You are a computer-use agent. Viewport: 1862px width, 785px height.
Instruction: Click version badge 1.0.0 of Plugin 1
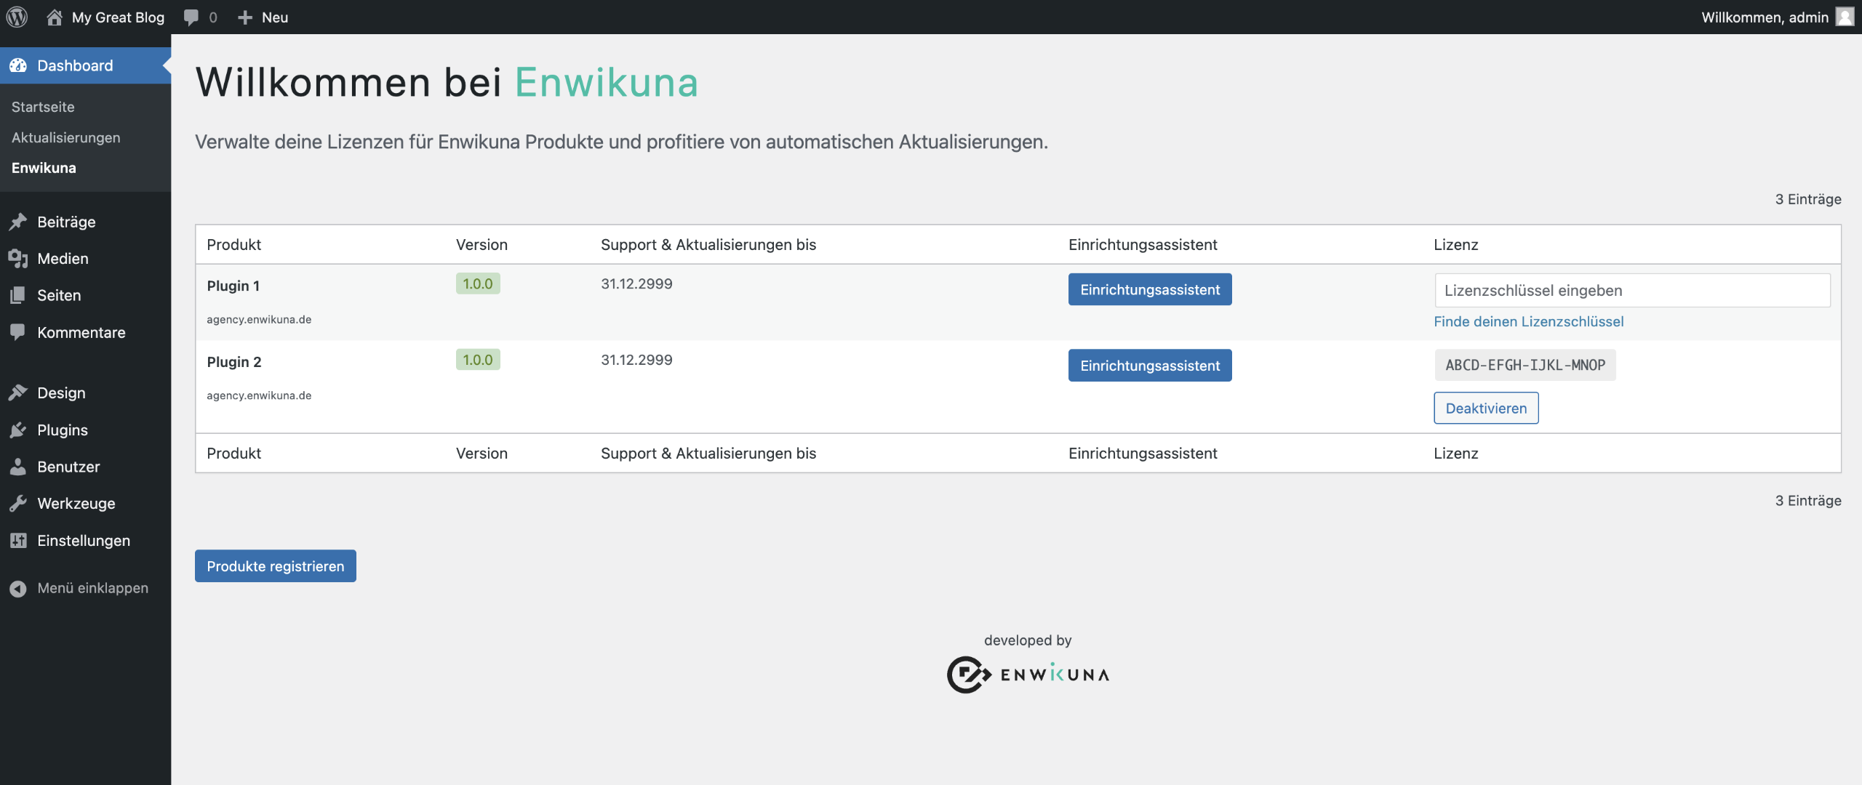(x=478, y=283)
